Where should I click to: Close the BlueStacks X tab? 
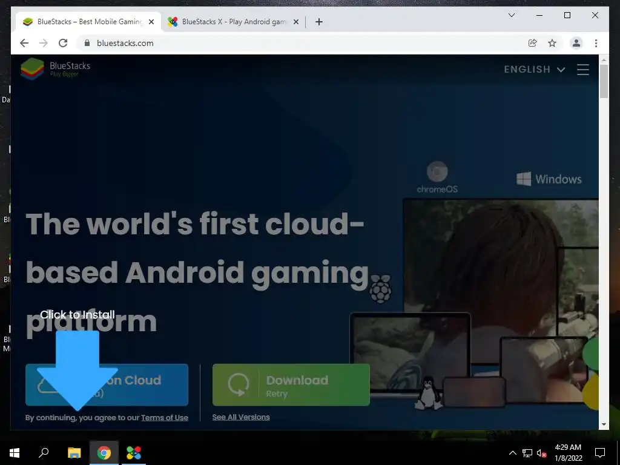pos(295,22)
